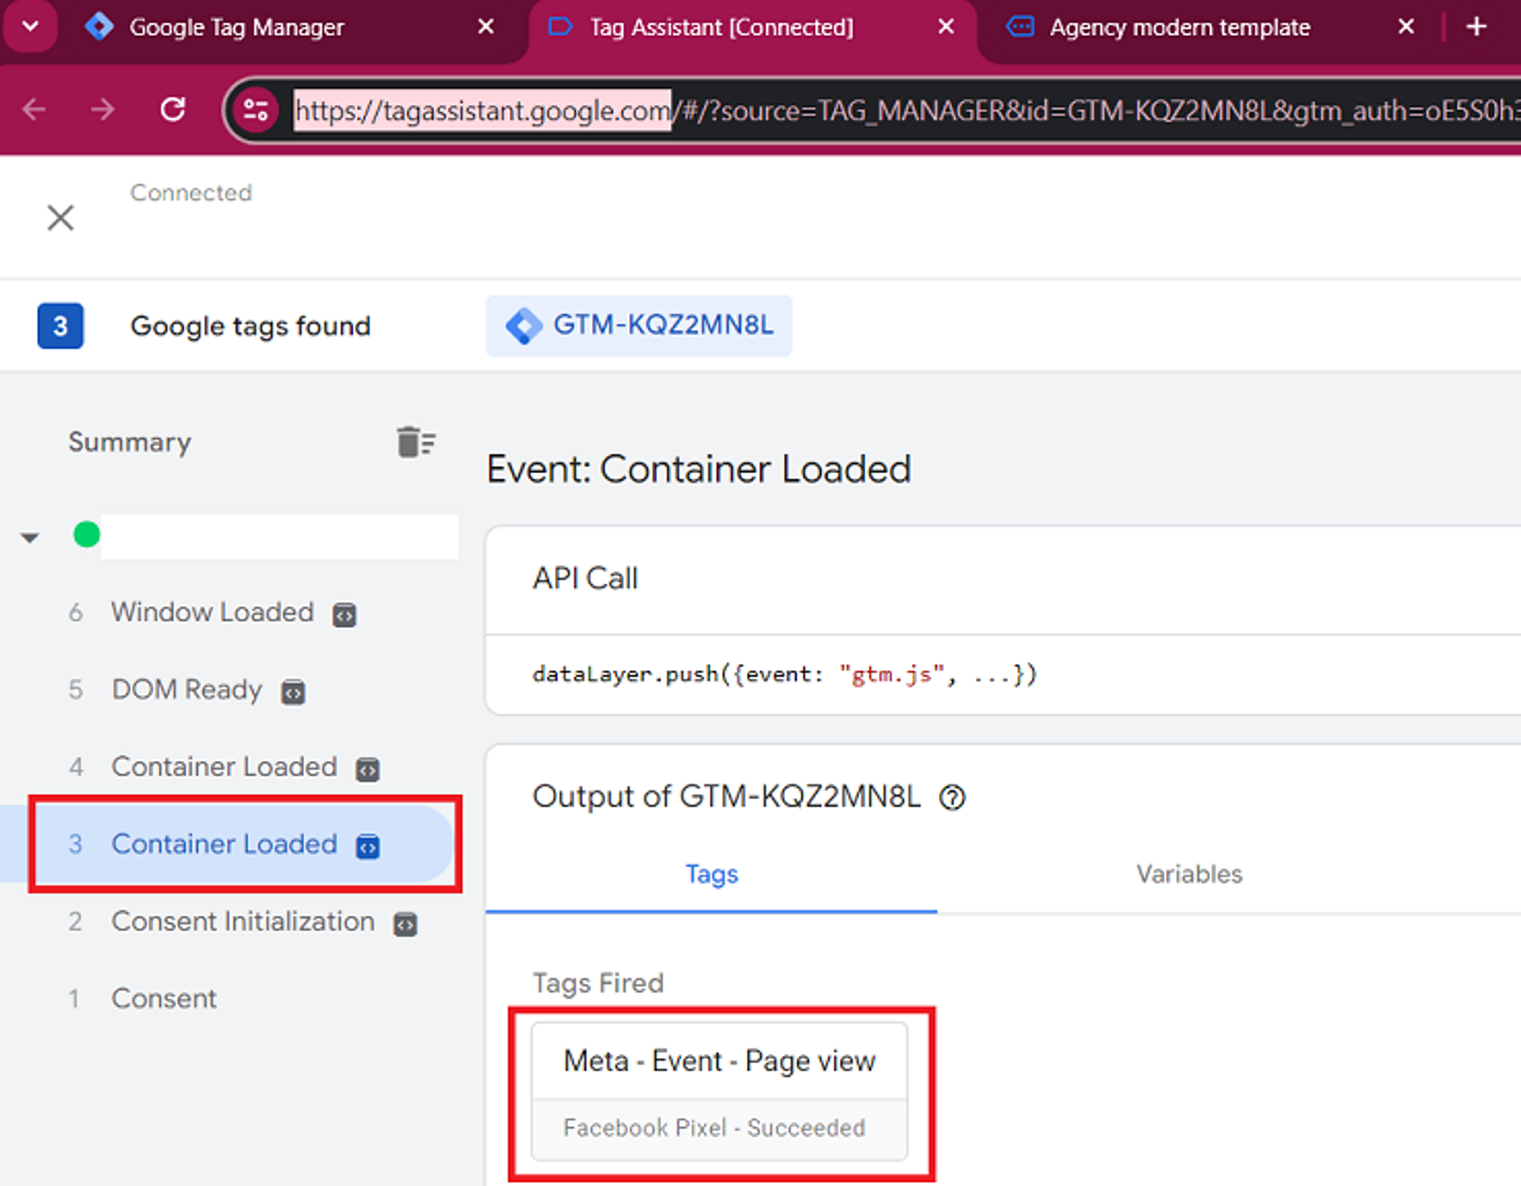Select event 4 Container Loaded
The width and height of the screenshot is (1521, 1186).
click(223, 767)
